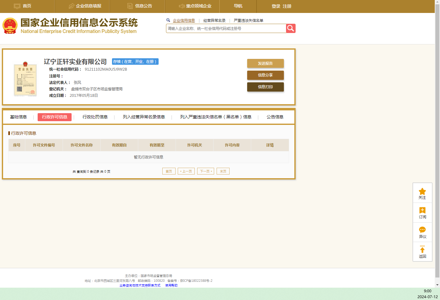
Task: Select 经营异常名录 search category
Action: pyautogui.click(x=214, y=21)
